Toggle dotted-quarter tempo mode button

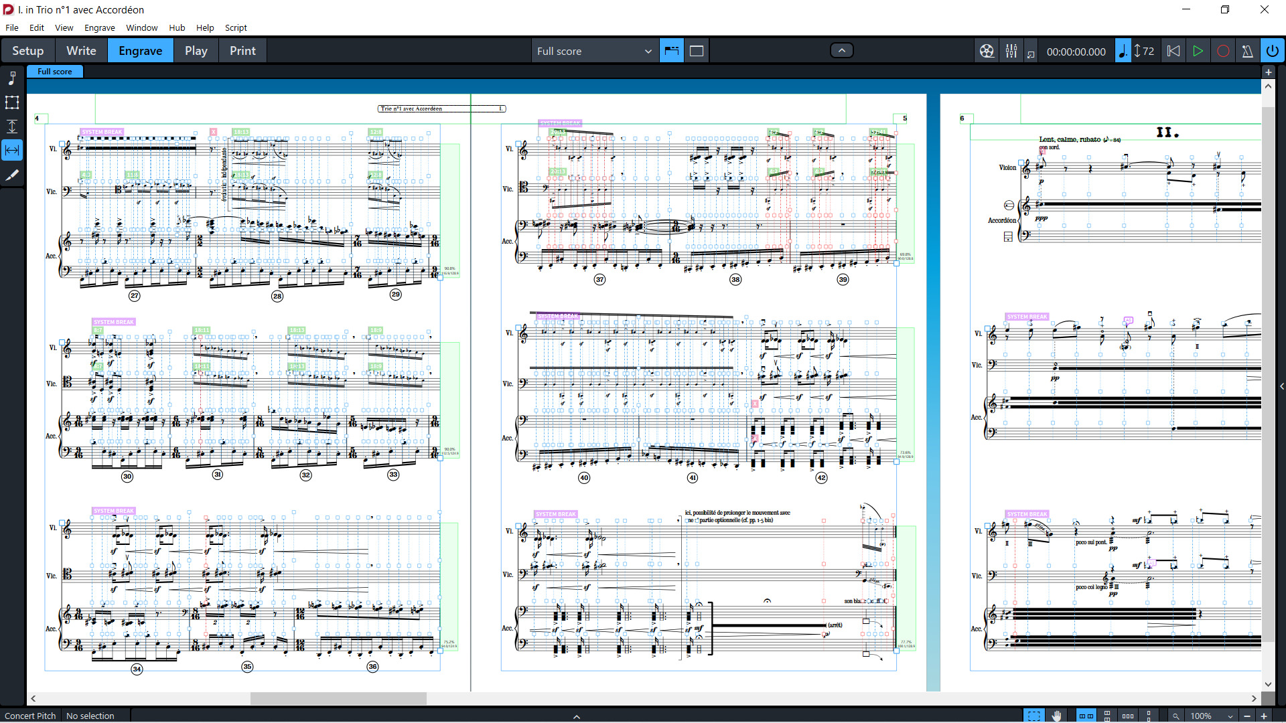[1123, 51]
